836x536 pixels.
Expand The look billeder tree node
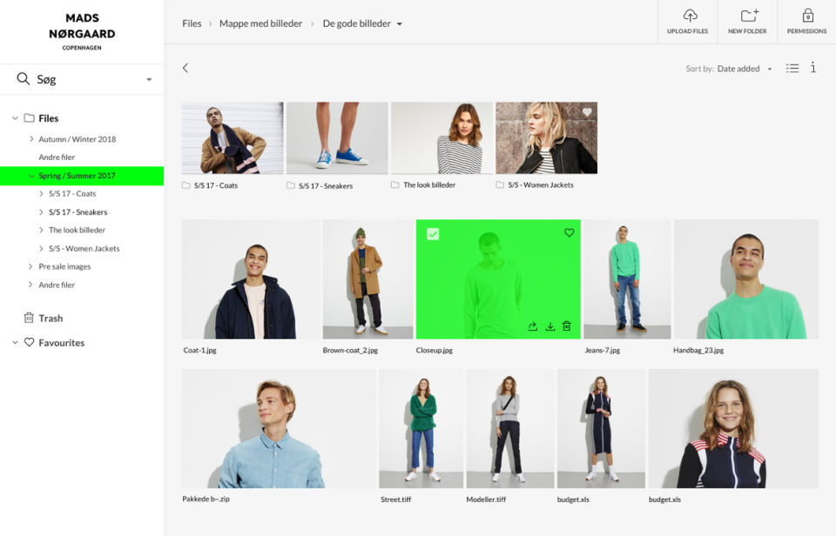pyautogui.click(x=41, y=230)
